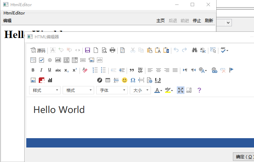Open the text color picker
Screen dimensions: 254x162
[x=158, y=90]
